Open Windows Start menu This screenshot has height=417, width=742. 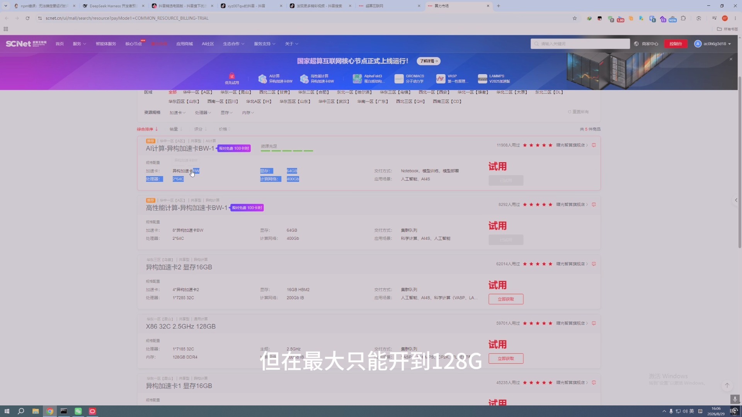coord(7,411)
